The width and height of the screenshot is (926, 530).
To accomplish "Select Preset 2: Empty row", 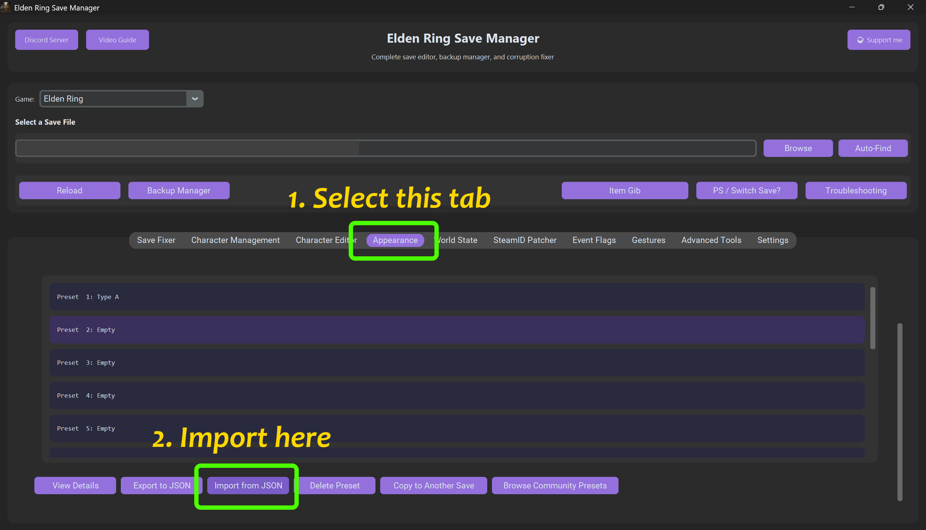I will pyautogui.click(x=457, y=330).
